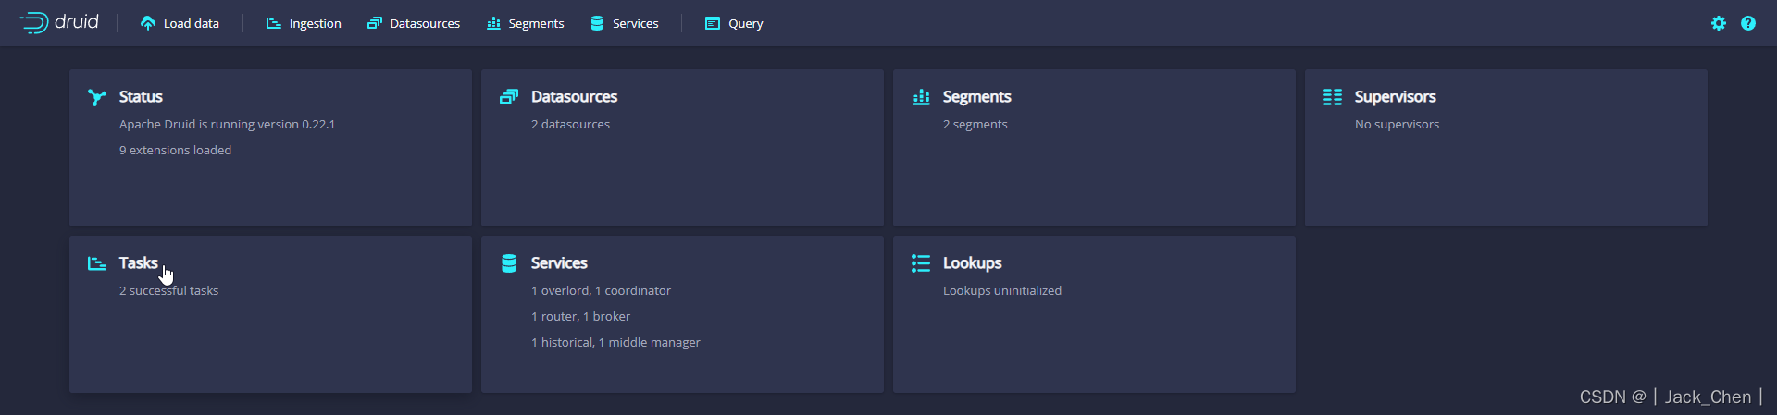Click the Tasks card gantt icon
The image size is (1777, 415).
tap(96, 263)
